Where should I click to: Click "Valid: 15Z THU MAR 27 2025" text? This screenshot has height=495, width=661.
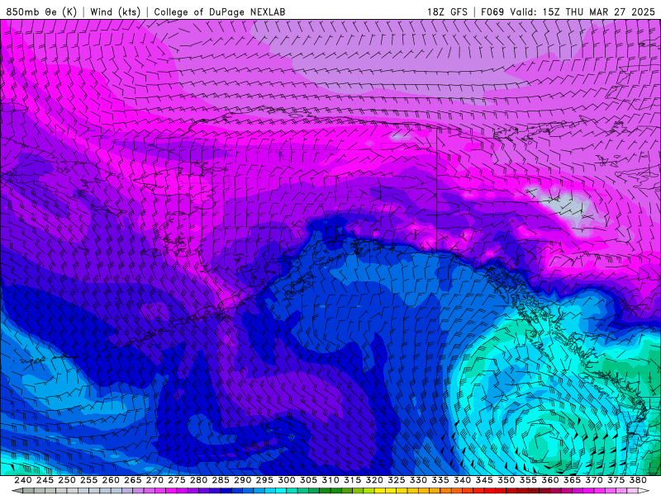[x=583, y=12]
